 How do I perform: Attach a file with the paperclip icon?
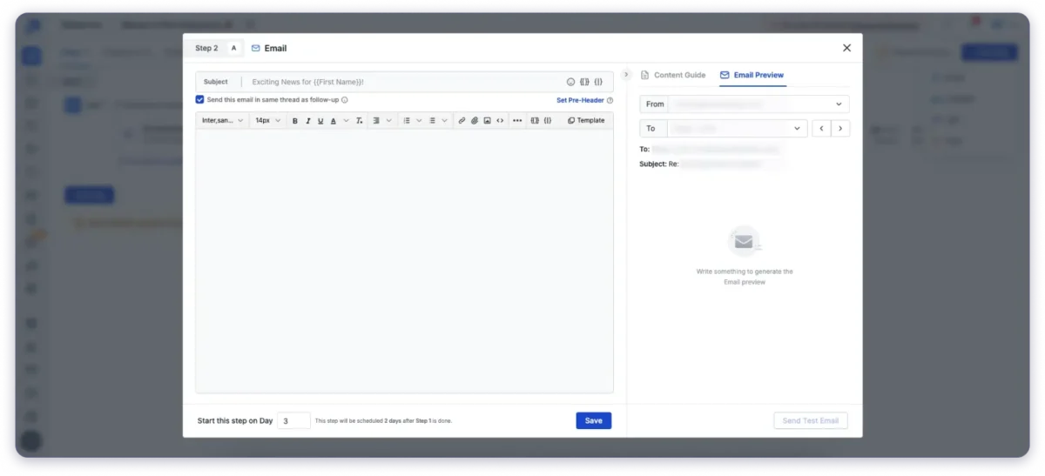pos(475,121)
